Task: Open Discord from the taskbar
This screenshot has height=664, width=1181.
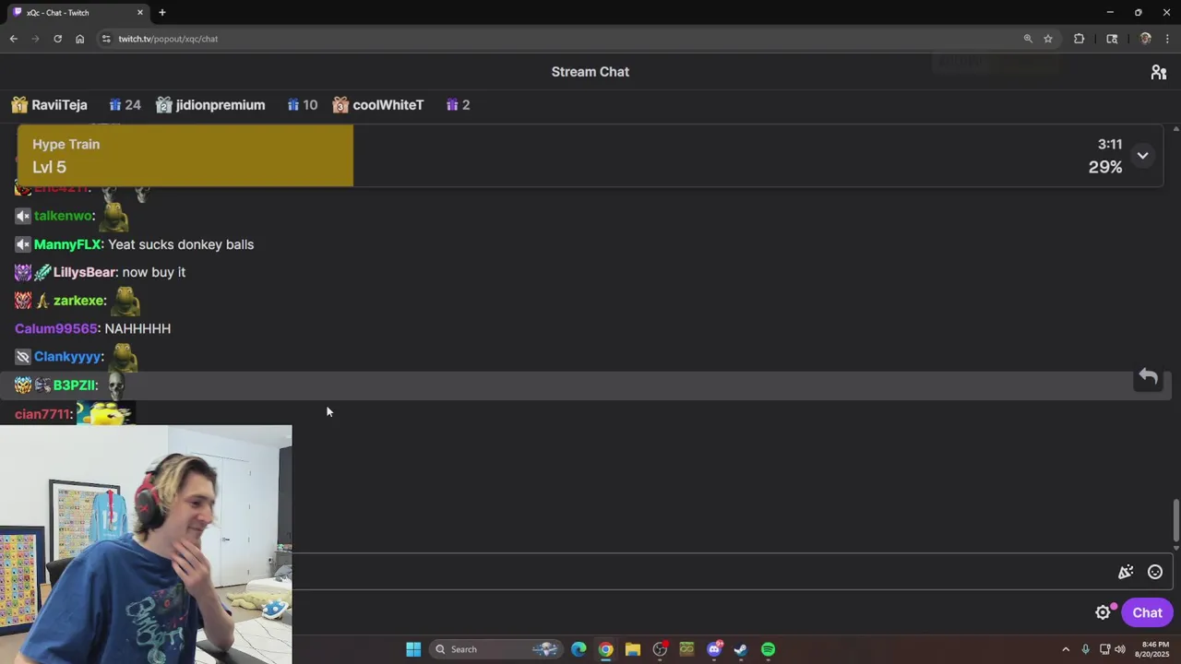Action: click(713, 649)
